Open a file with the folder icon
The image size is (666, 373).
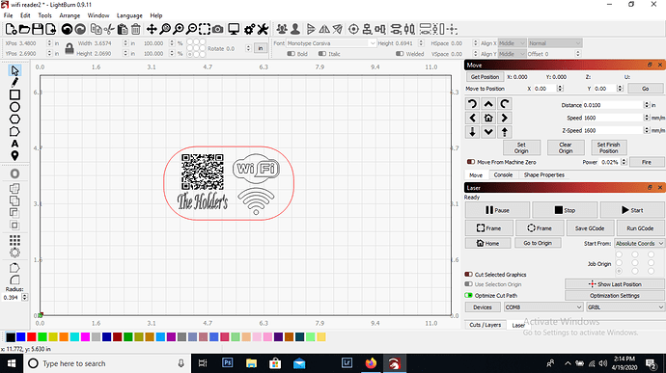(x=24, y=29)
